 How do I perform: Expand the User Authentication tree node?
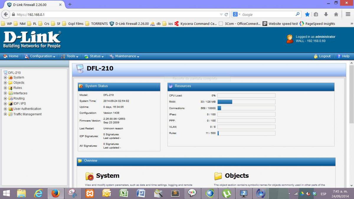[5, 109]
